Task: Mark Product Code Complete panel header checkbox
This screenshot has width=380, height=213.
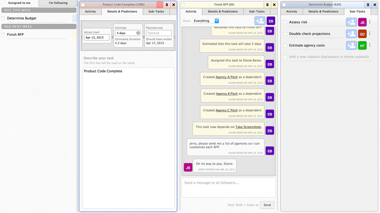Action: (83, 5)
